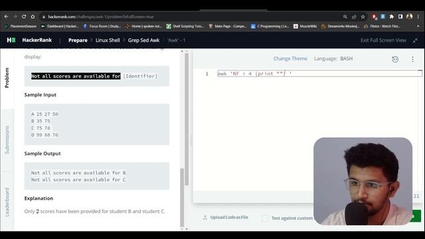This screenshot has height=239, width=425.
Task: Open Chrome's three-dot menu
Action: click(418, 17)
